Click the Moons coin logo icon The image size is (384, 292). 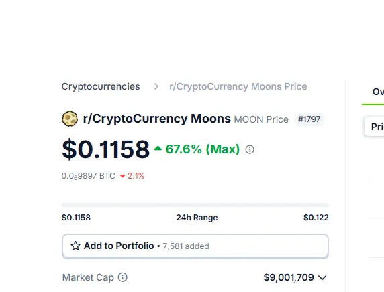(70, 119)
